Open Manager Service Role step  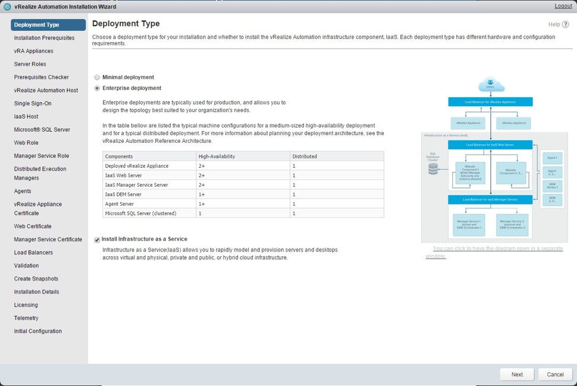click(x=41, y=156)
